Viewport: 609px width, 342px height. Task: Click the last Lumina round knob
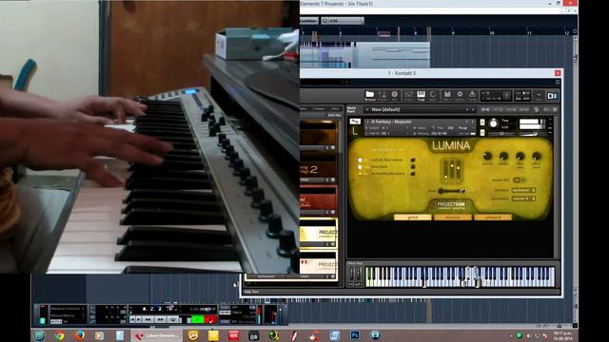(537, 156)
